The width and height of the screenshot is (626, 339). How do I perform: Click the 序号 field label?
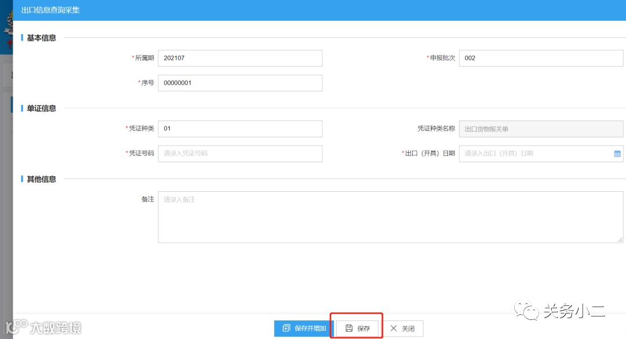148,83
